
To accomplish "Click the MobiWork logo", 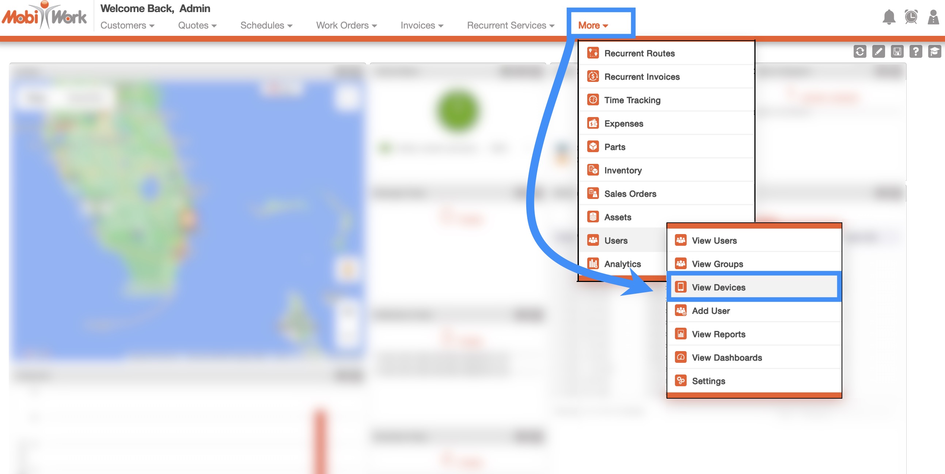I will (44, 16).
